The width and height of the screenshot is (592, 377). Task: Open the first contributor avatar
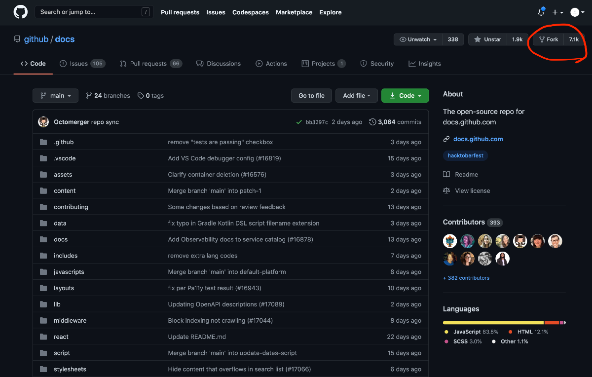[x=450, y=241]
